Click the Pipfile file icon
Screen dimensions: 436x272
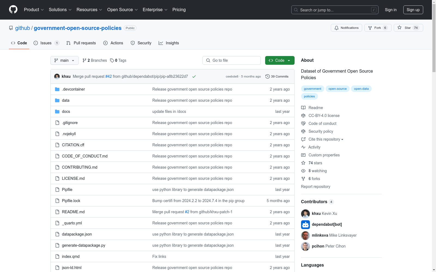tap(57, 190)
